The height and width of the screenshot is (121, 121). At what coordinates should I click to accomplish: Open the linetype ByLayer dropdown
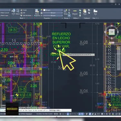53,15
